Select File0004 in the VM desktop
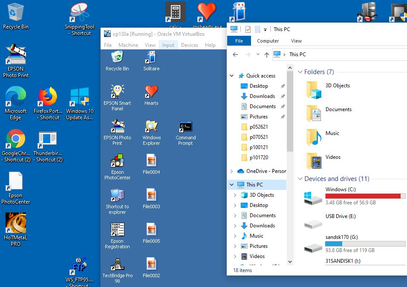Viewport: 407px width, 287px height. click(x=151, y=164)
